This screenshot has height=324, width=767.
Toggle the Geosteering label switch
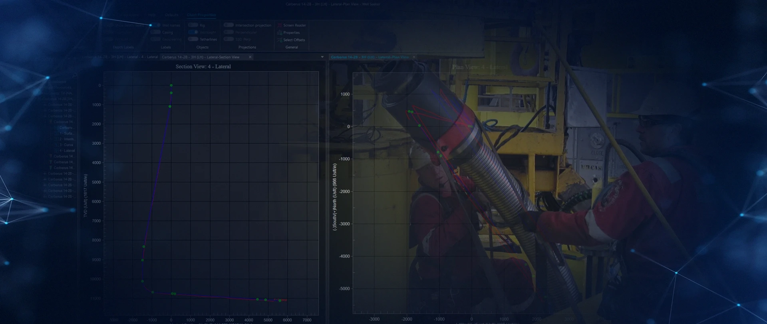point(156,39)
